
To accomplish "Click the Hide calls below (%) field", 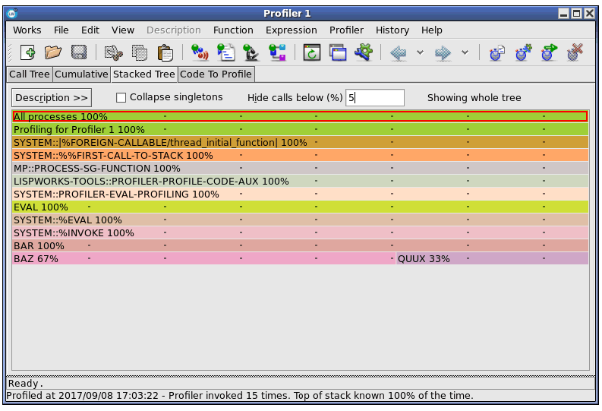I will coord(375,97).
